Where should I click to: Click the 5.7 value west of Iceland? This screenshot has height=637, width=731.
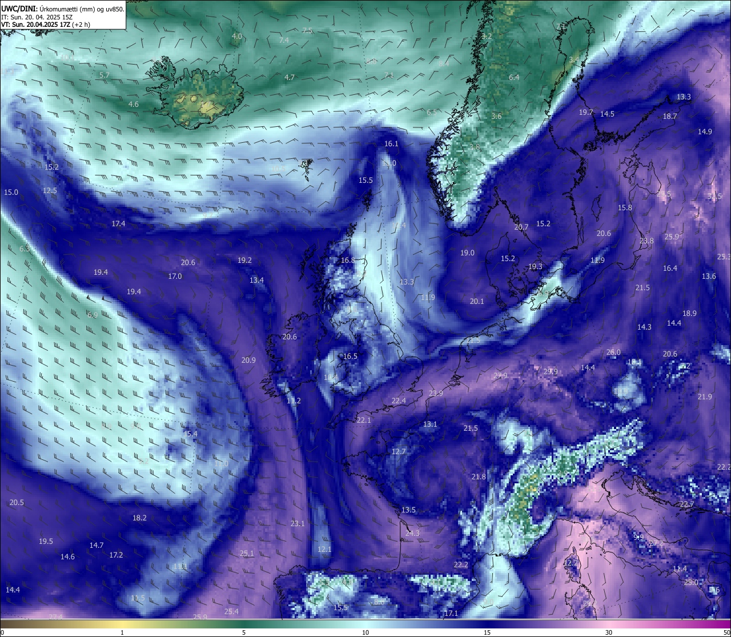pos(104,75)
